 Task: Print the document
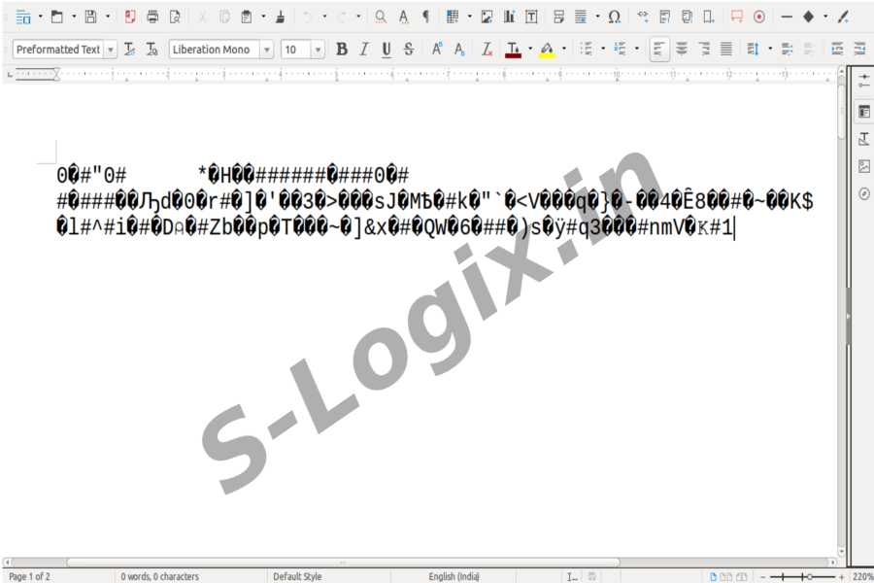152,17
